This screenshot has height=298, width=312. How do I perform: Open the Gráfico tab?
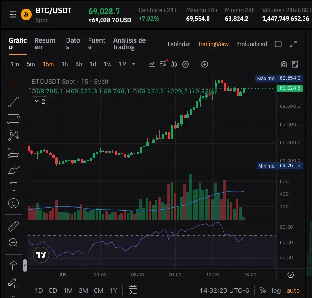(x=18, y=44)
